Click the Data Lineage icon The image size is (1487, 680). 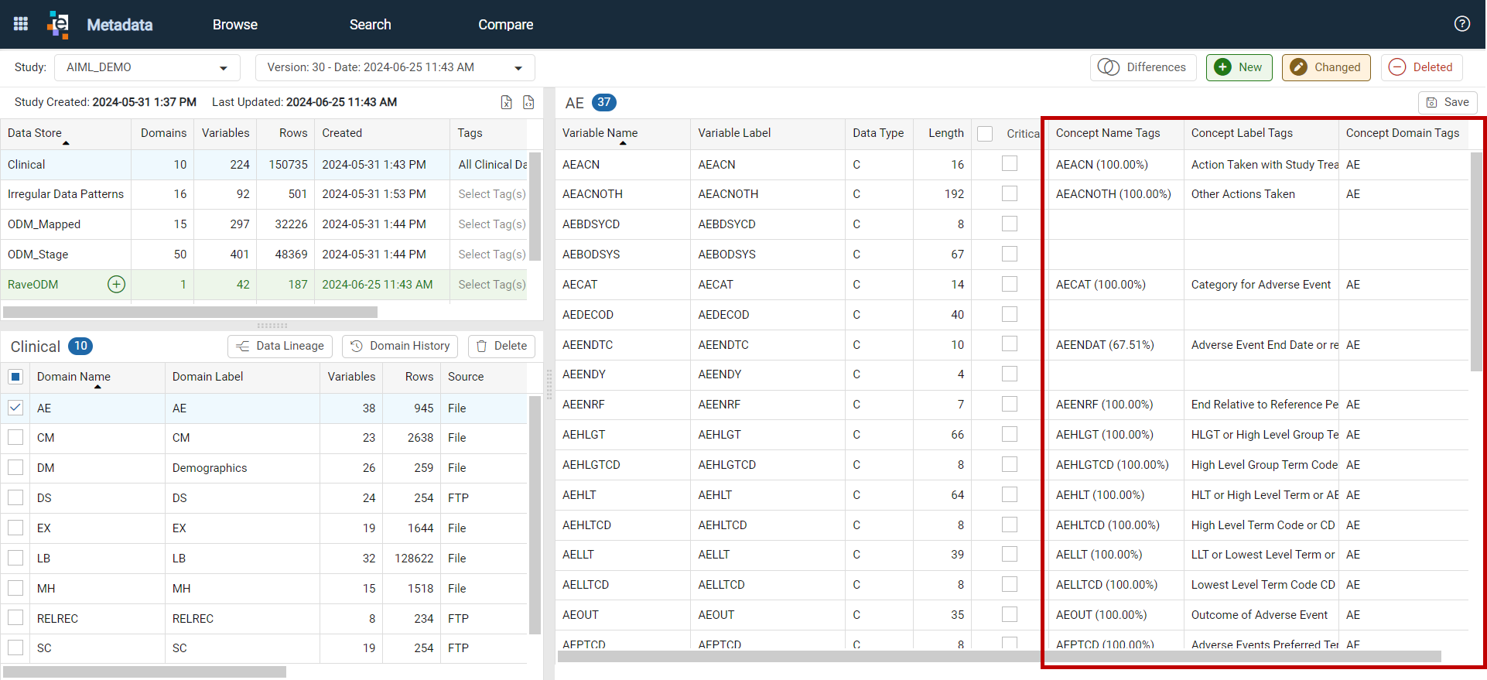pos(242,346)
